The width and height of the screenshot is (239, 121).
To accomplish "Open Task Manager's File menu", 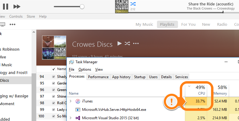I will coord(72,69).
